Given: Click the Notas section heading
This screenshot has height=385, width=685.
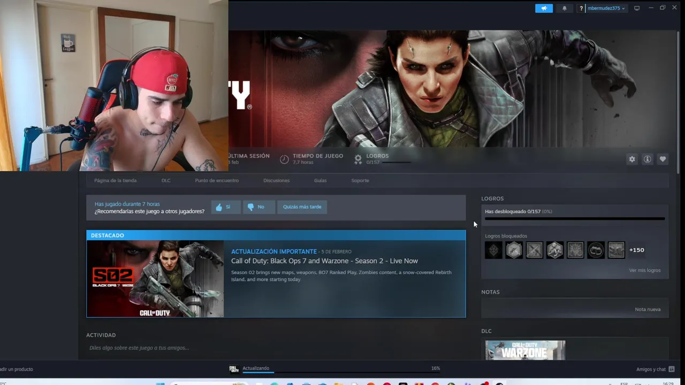Looking at the screenshot, I should (490, 292).
